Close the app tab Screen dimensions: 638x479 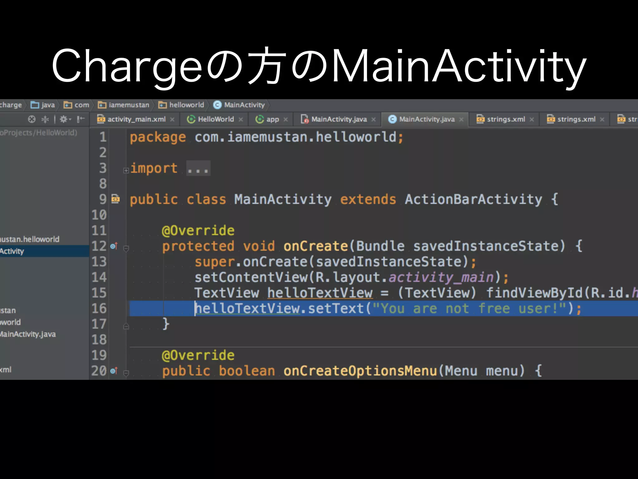coord(286,119)
